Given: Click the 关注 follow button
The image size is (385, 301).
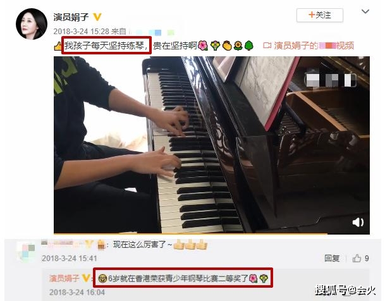Looking at the screenshot, I should tap(320, 15).
